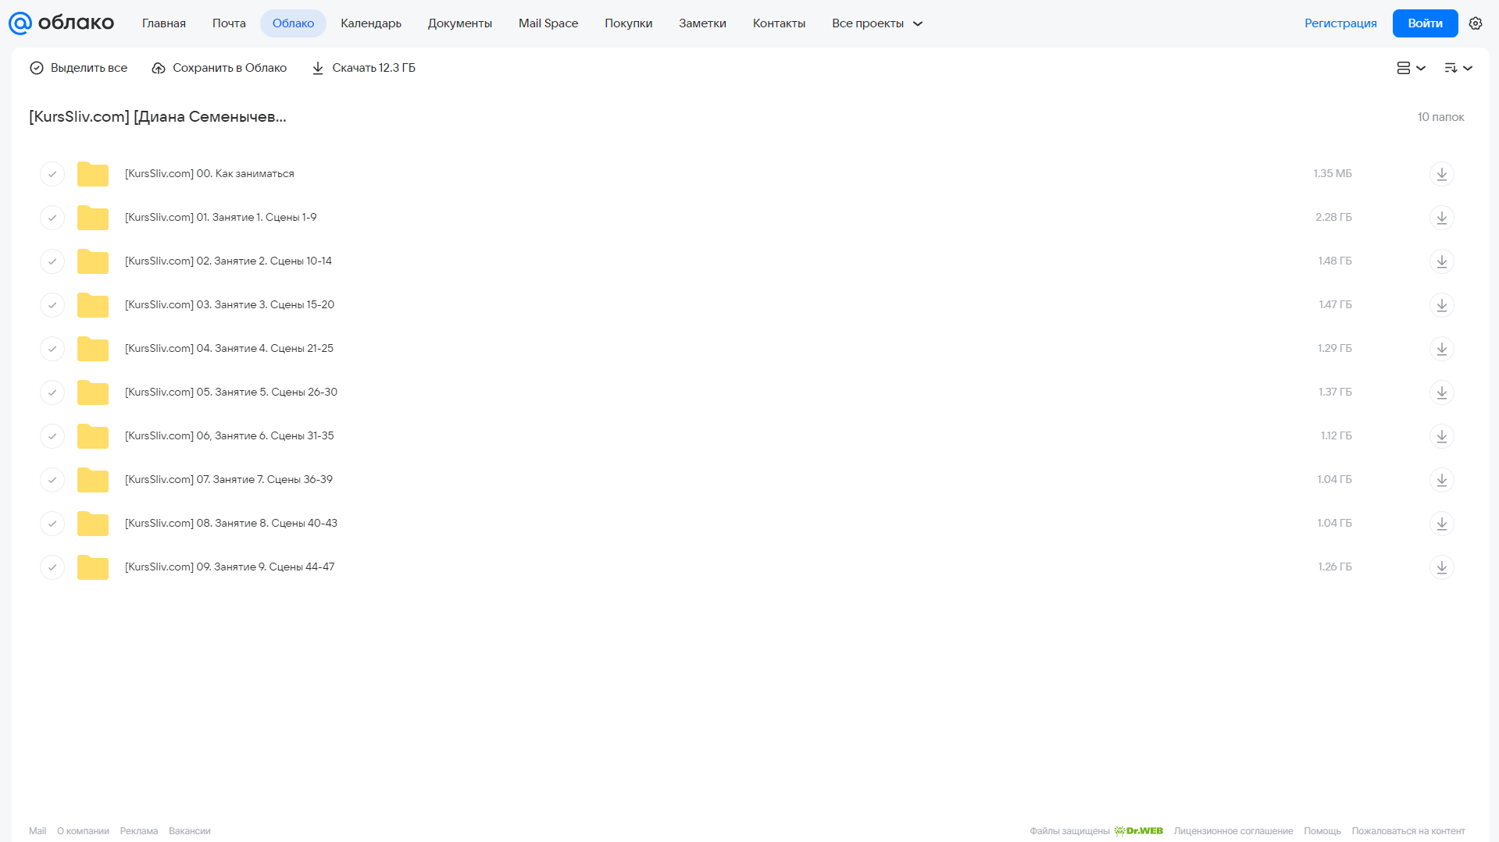Check the 08. Занятие 8 folder checkbox

52,524
